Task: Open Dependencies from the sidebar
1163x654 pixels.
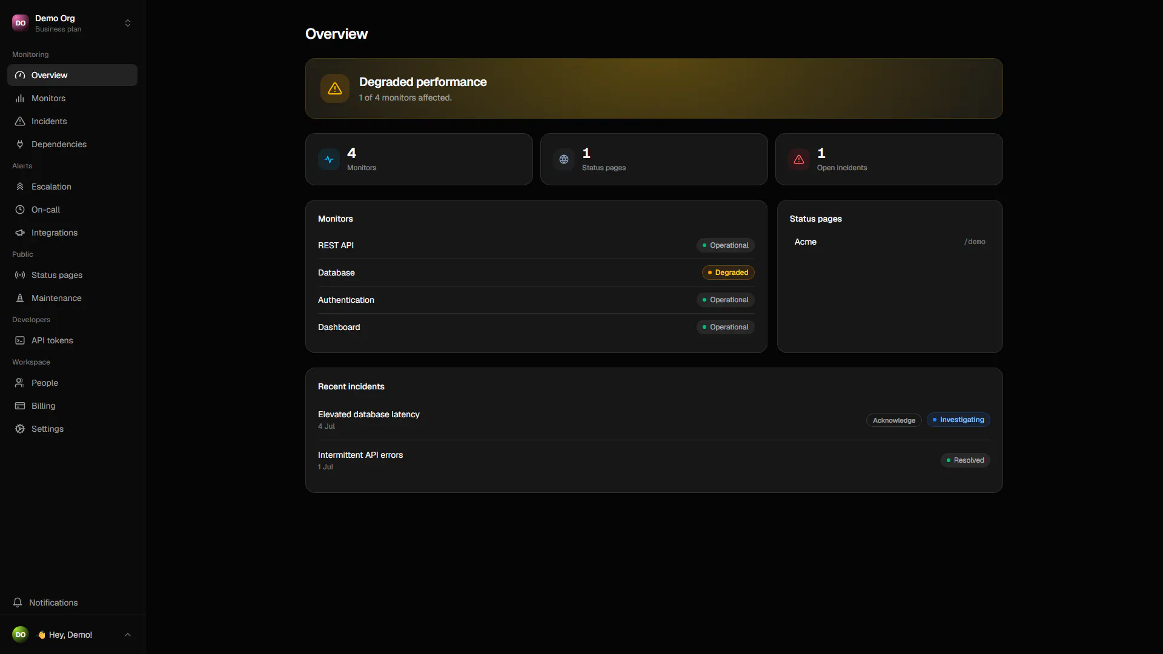Action: 73,144
